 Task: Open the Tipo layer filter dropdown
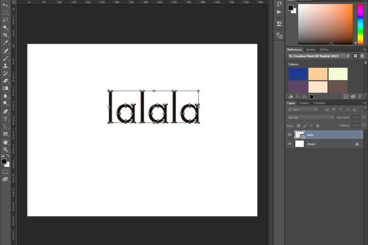click(x=302, y=110)
